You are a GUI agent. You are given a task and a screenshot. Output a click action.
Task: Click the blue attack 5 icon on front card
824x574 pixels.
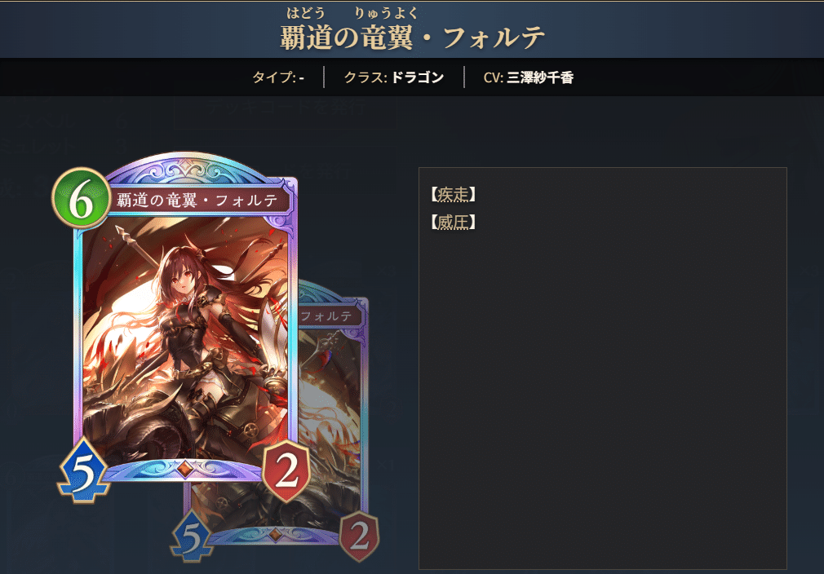point(83,471)
